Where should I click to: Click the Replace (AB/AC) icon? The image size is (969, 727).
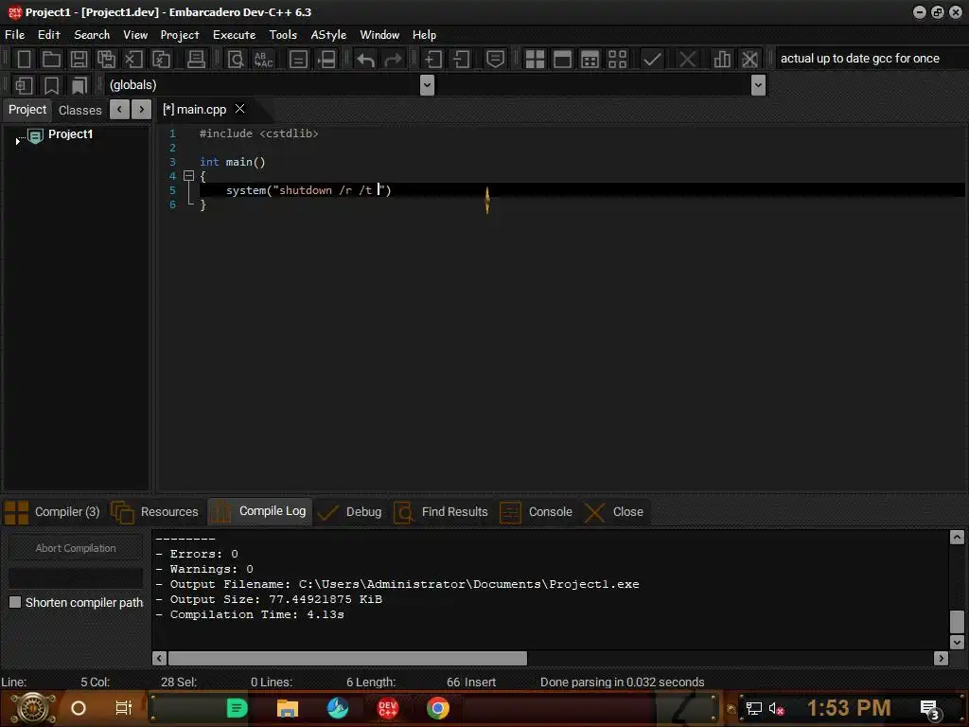point(263,60)
